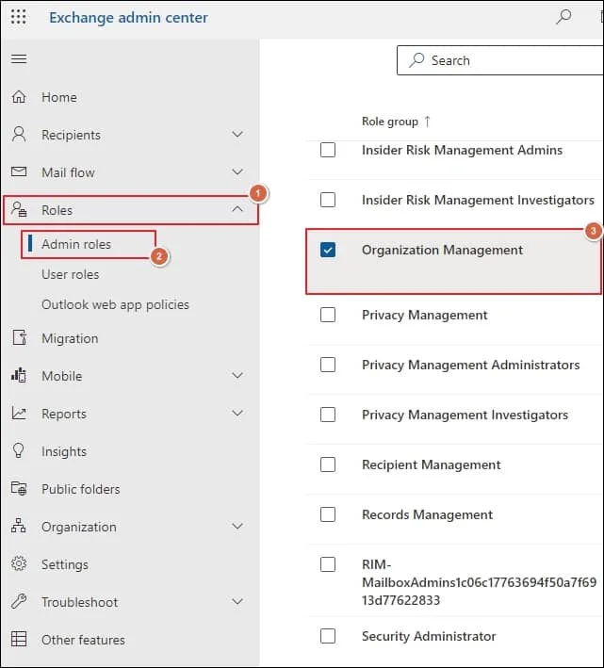Click the magnifier icon in the top header

(x=563, y=17)
